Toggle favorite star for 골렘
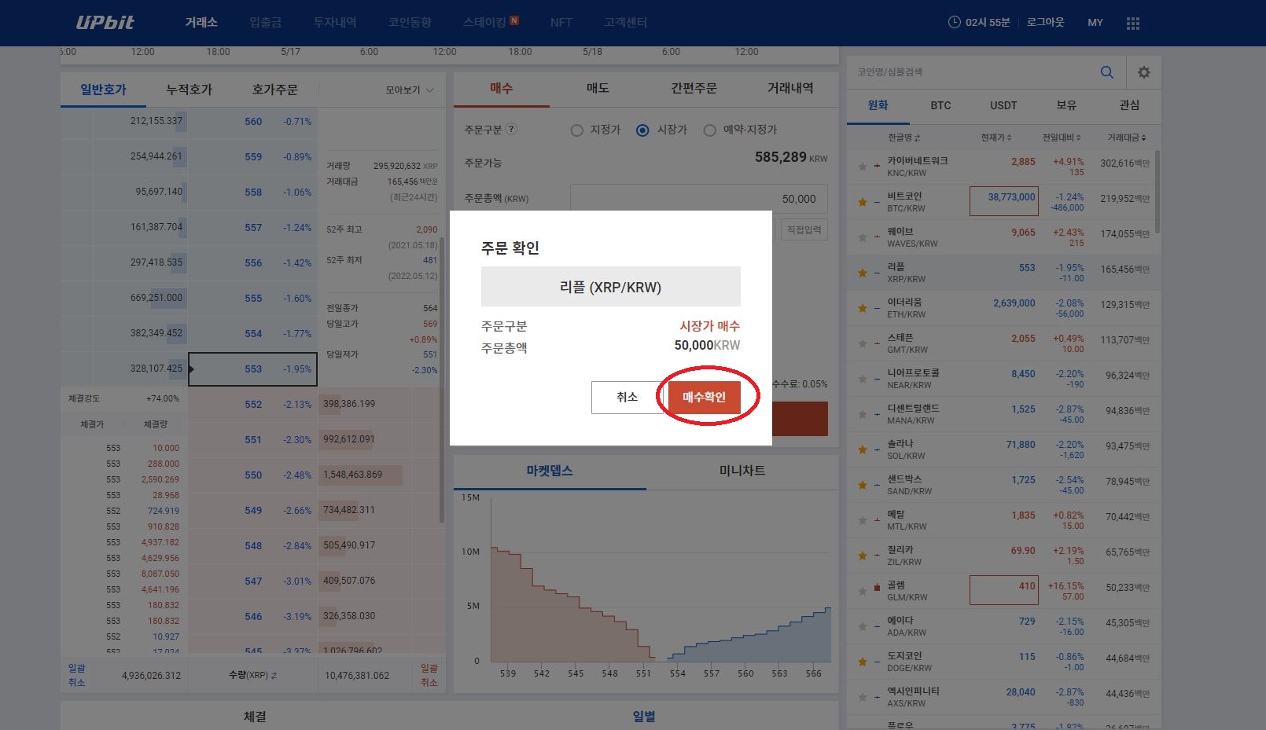This screenshot has height=730, width=1266. [863, 591]
